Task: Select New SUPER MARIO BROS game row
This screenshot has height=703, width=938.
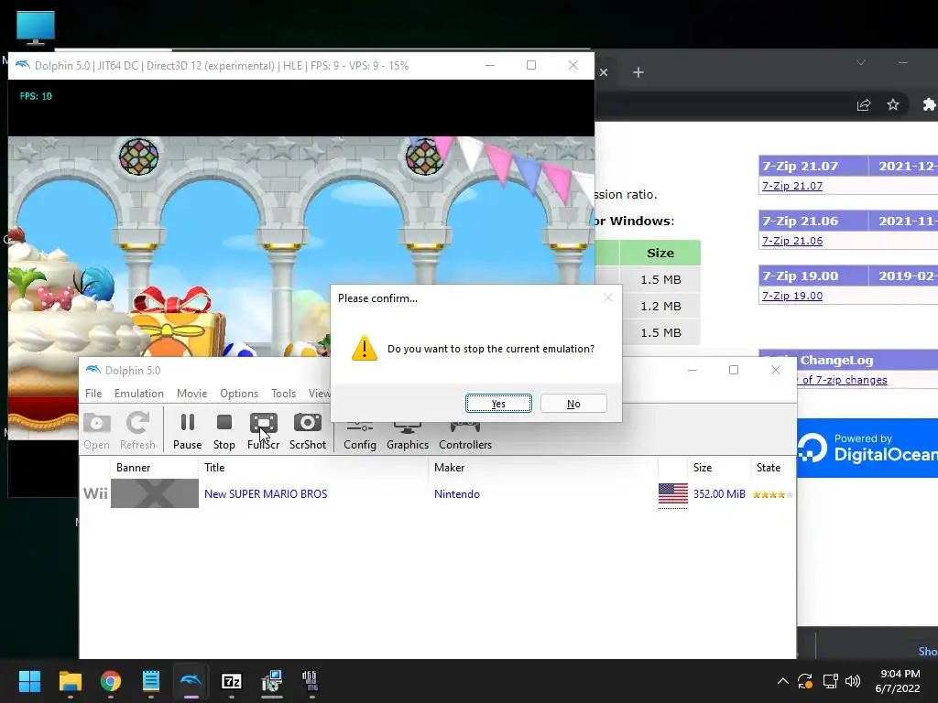Action: [x=438, y=493]
